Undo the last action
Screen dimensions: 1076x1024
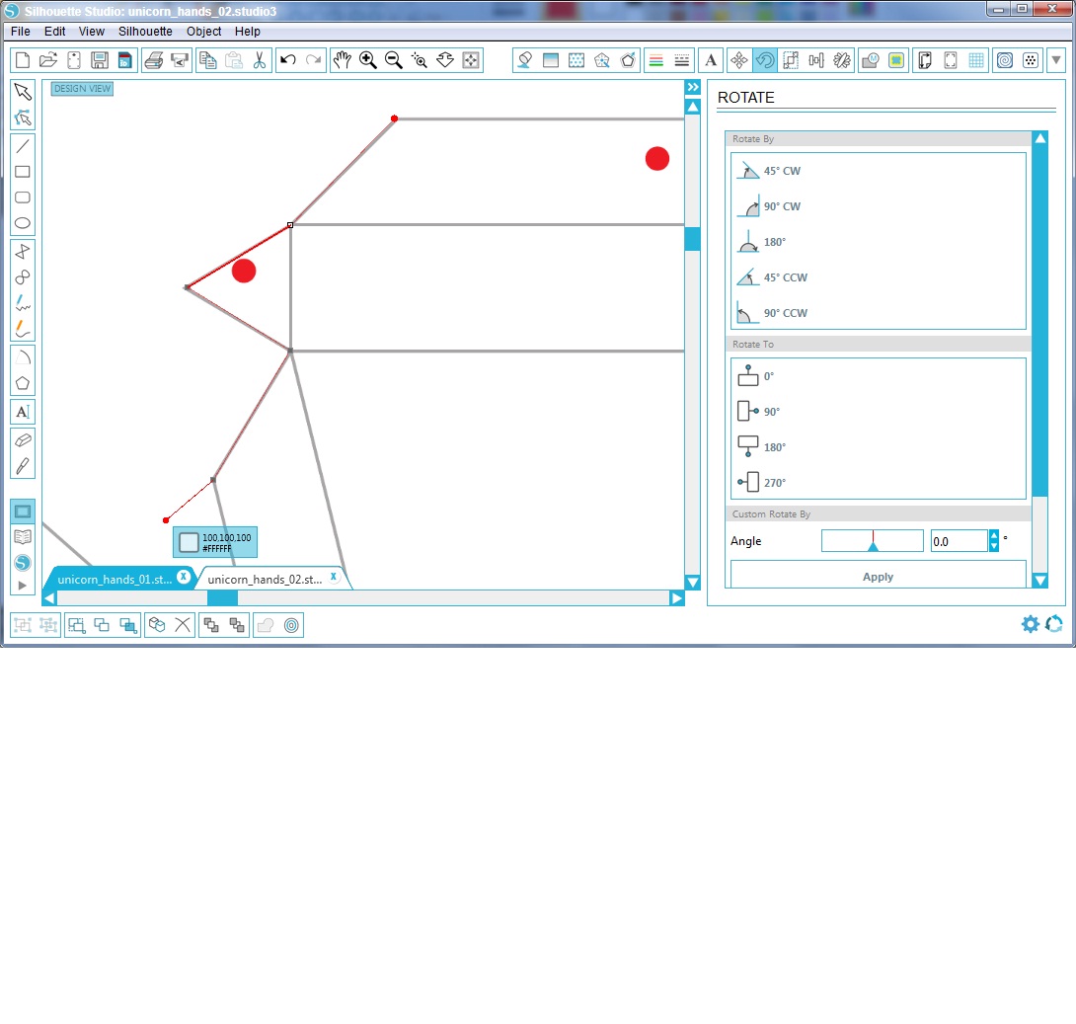click(288, 60)
